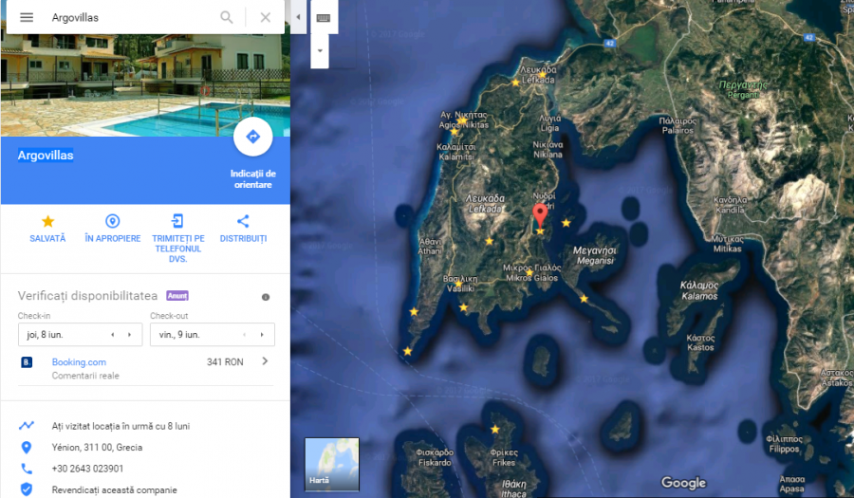Click saved star near Vasiliki label
Viewport: 854px width, 498px height.
click(458, 284)
